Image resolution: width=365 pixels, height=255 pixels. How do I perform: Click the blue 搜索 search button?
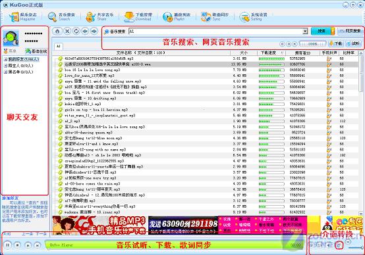pyautogui.click(x=322, y=31)
